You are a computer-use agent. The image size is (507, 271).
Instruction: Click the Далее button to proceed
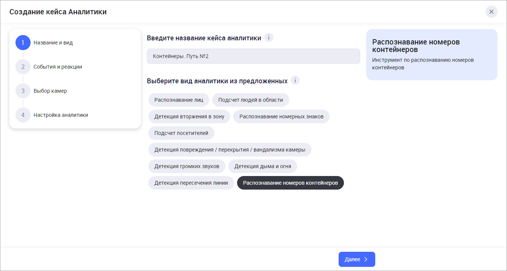coord(356,259)
